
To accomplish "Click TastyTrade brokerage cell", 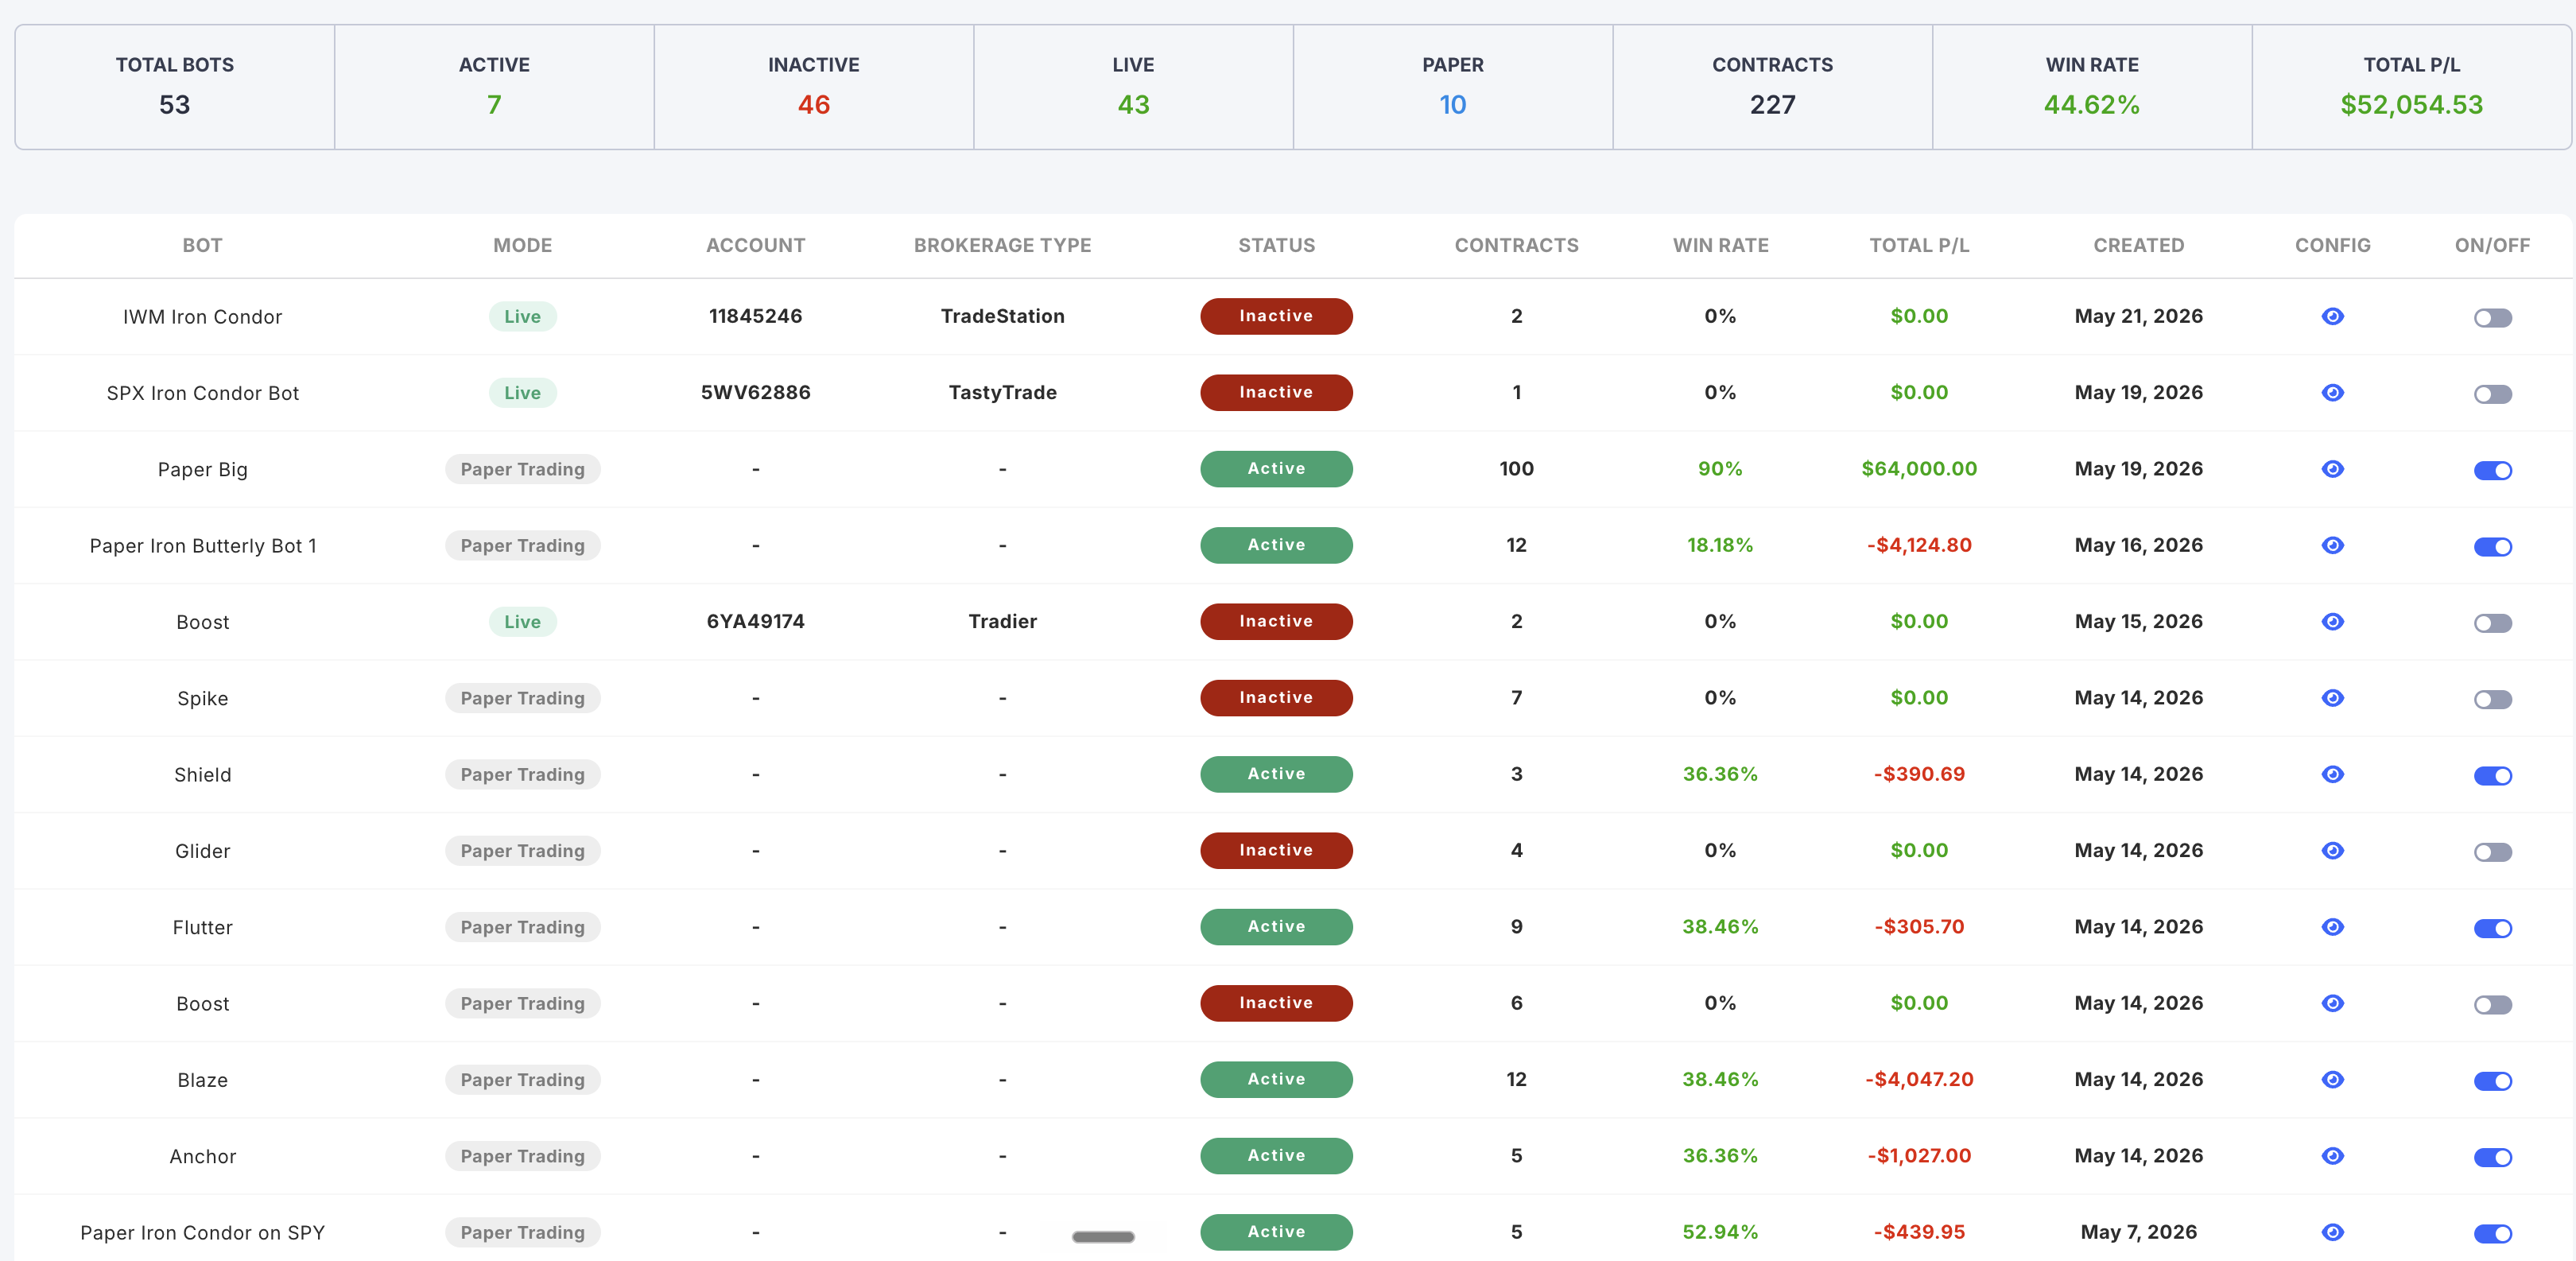I will tap(1002, 392).
